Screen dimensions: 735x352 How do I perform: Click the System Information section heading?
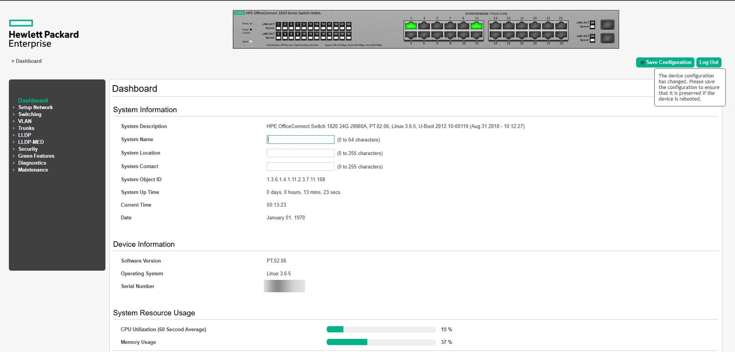click(x=145, y=110)
